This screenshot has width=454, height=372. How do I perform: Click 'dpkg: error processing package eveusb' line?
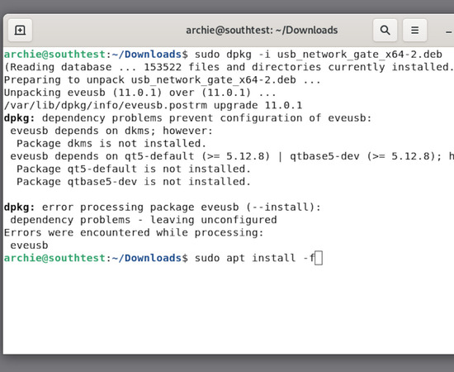point(163,207)
